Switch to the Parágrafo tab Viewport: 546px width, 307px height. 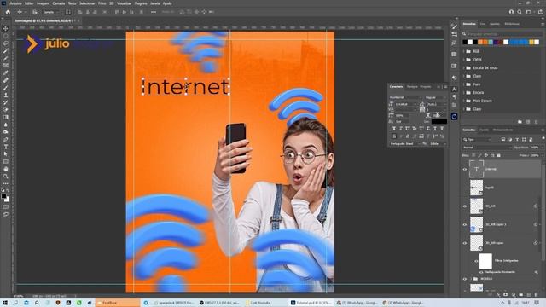tap(412, 86)
